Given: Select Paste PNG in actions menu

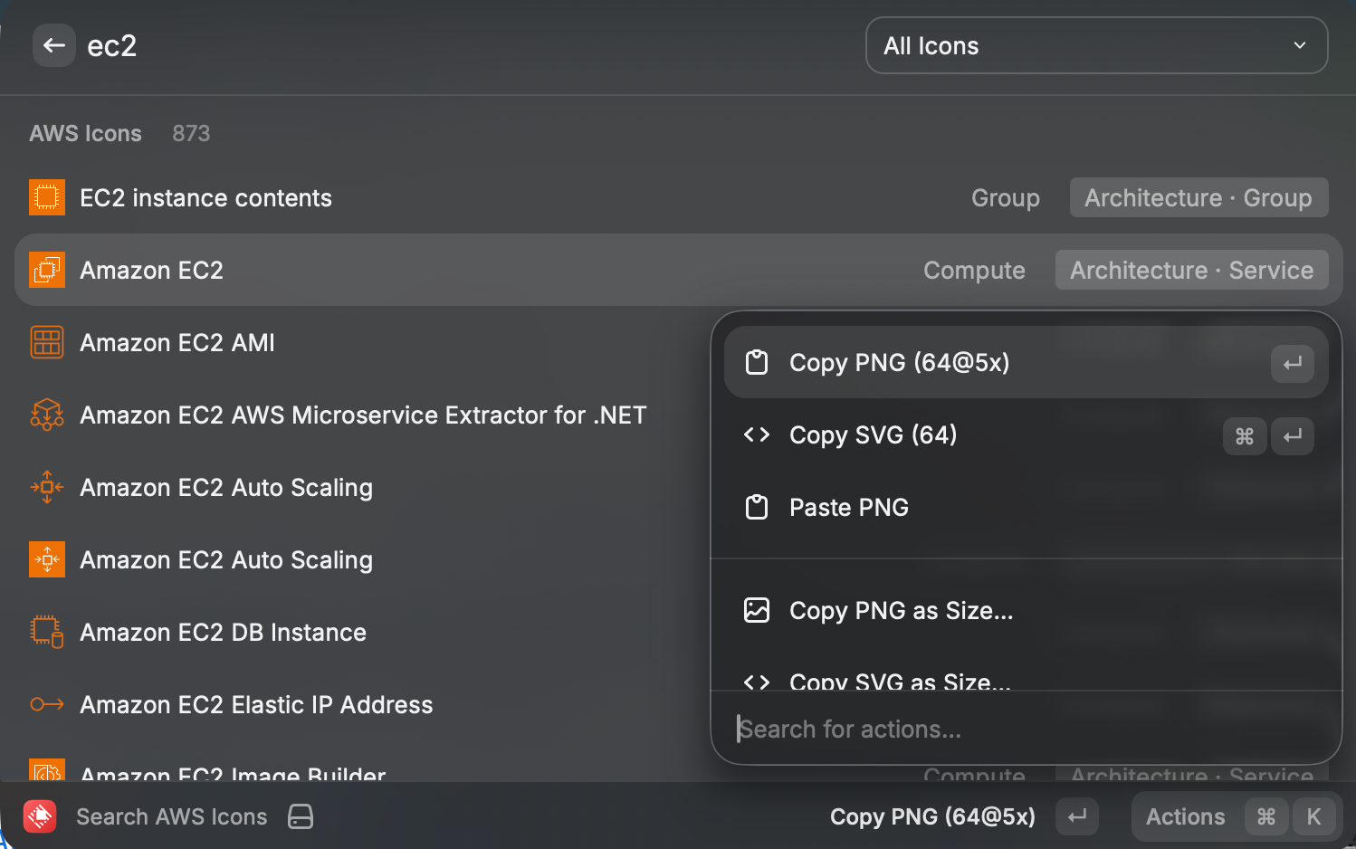Looking at the screenshot, I should tap(1026, 507).
